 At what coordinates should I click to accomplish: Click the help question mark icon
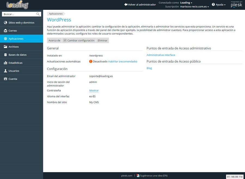click(213, 5)
